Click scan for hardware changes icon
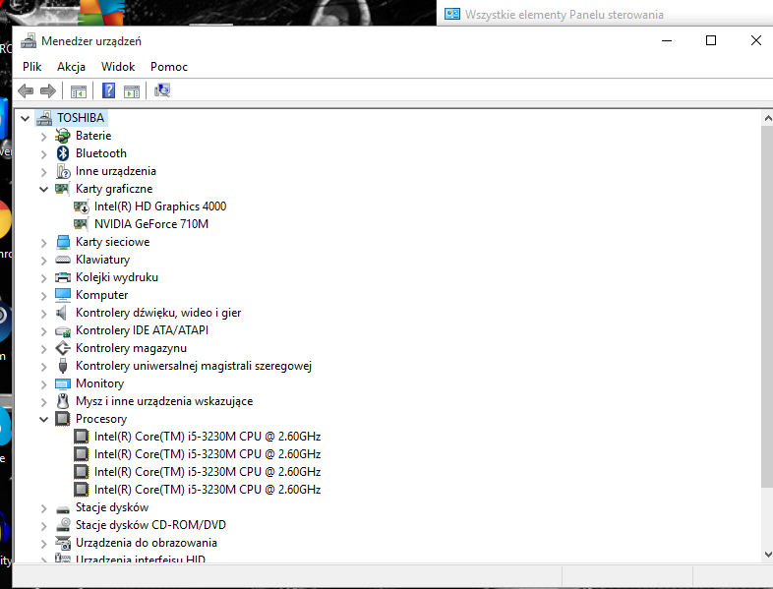Image resolution: width=773 pixels, height=589 pixels. 161,90
